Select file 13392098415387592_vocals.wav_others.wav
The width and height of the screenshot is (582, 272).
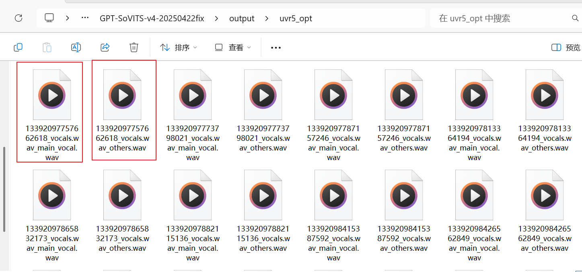(x=404, y=211)
